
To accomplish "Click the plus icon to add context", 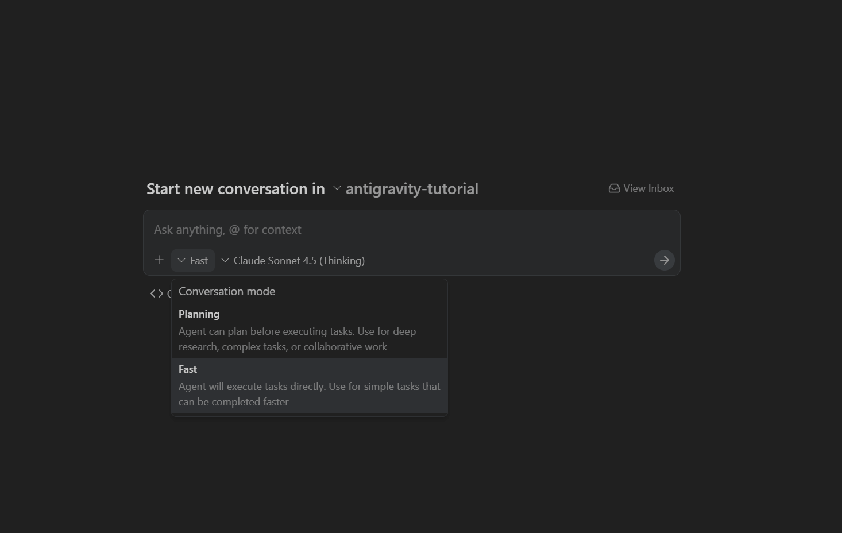I will click(159, 260).
